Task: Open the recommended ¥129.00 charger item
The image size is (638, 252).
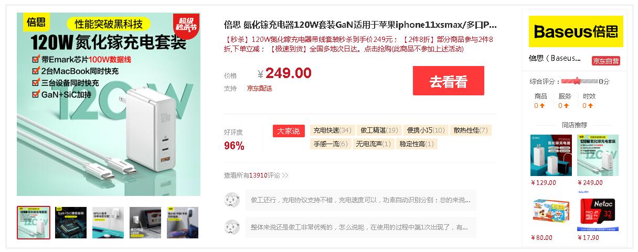Action: click(x=551, y=156)
